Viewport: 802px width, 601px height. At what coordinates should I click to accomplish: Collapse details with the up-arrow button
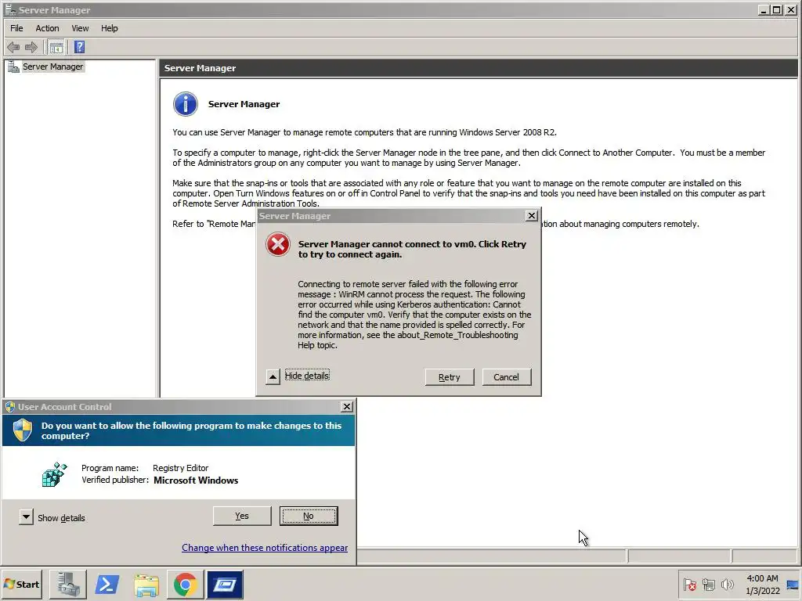[x=273, y=377]
